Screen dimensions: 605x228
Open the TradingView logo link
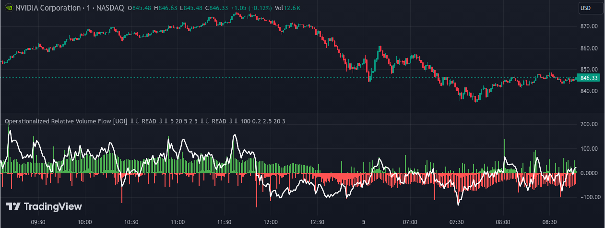(44, 206)
